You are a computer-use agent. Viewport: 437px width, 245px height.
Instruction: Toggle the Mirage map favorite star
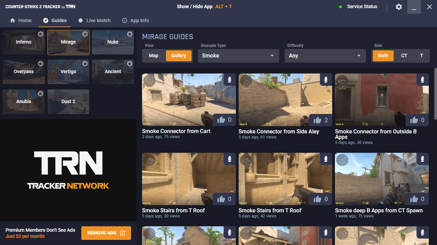[85, 34]
